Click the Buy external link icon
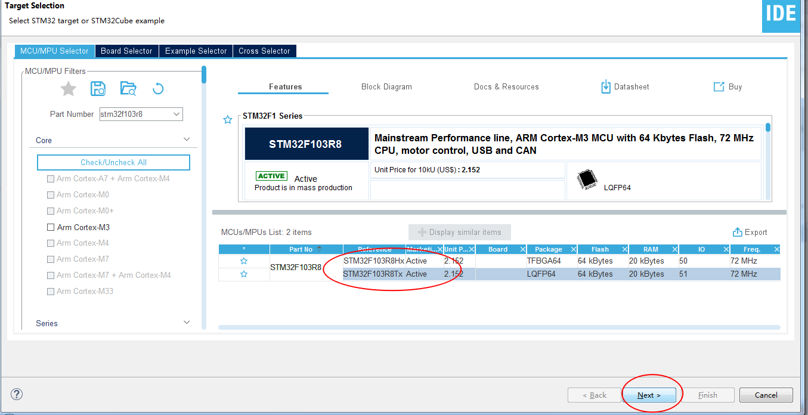Viewport: 808px width, 415px height. [x=719, y=86]
